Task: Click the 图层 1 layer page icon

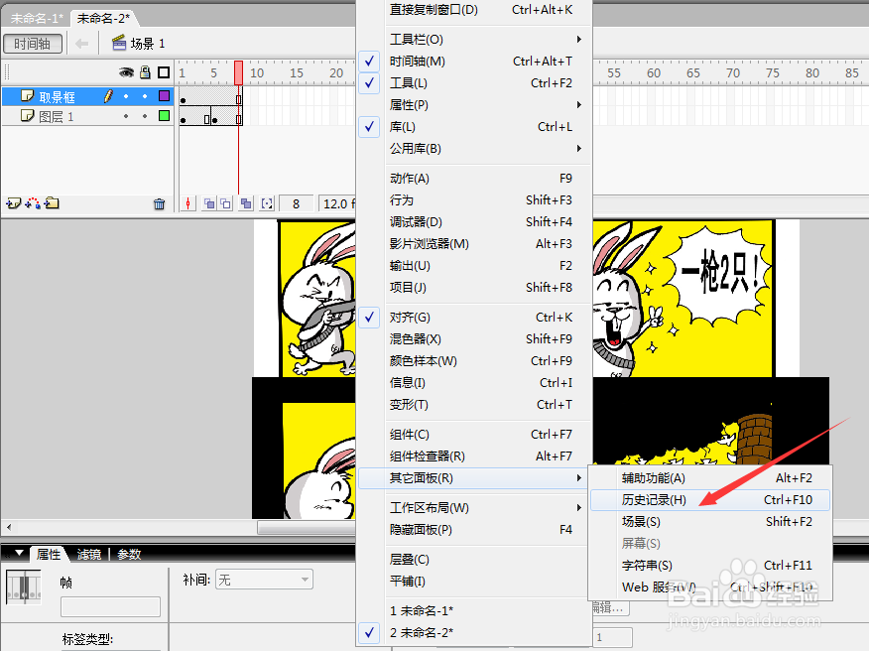Action: pyautogui.click(x=27, y=116)
